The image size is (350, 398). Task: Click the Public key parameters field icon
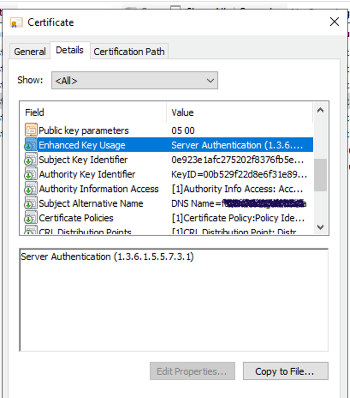(31, 130)
